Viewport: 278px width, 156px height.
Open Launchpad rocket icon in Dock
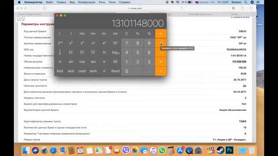[x=44, y=150]
